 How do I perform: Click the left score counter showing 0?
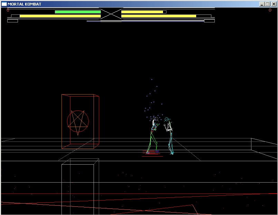(8, 10)
